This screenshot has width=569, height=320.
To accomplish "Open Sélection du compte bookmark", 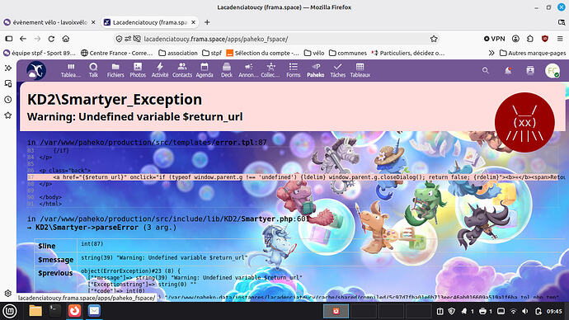I will point(263,53).
